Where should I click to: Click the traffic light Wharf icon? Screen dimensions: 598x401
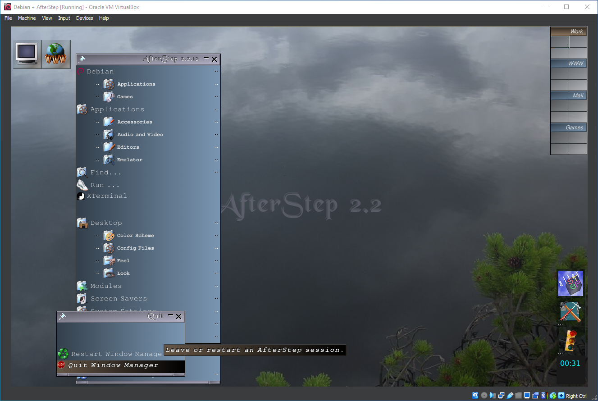(x=570, y=341)
